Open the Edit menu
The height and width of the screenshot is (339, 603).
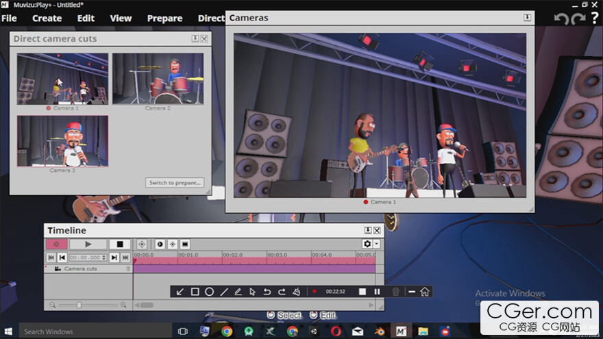coord(86,18)
